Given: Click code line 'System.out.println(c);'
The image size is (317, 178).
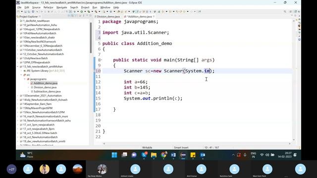Looking at the screenshot, I should (153, 98).
